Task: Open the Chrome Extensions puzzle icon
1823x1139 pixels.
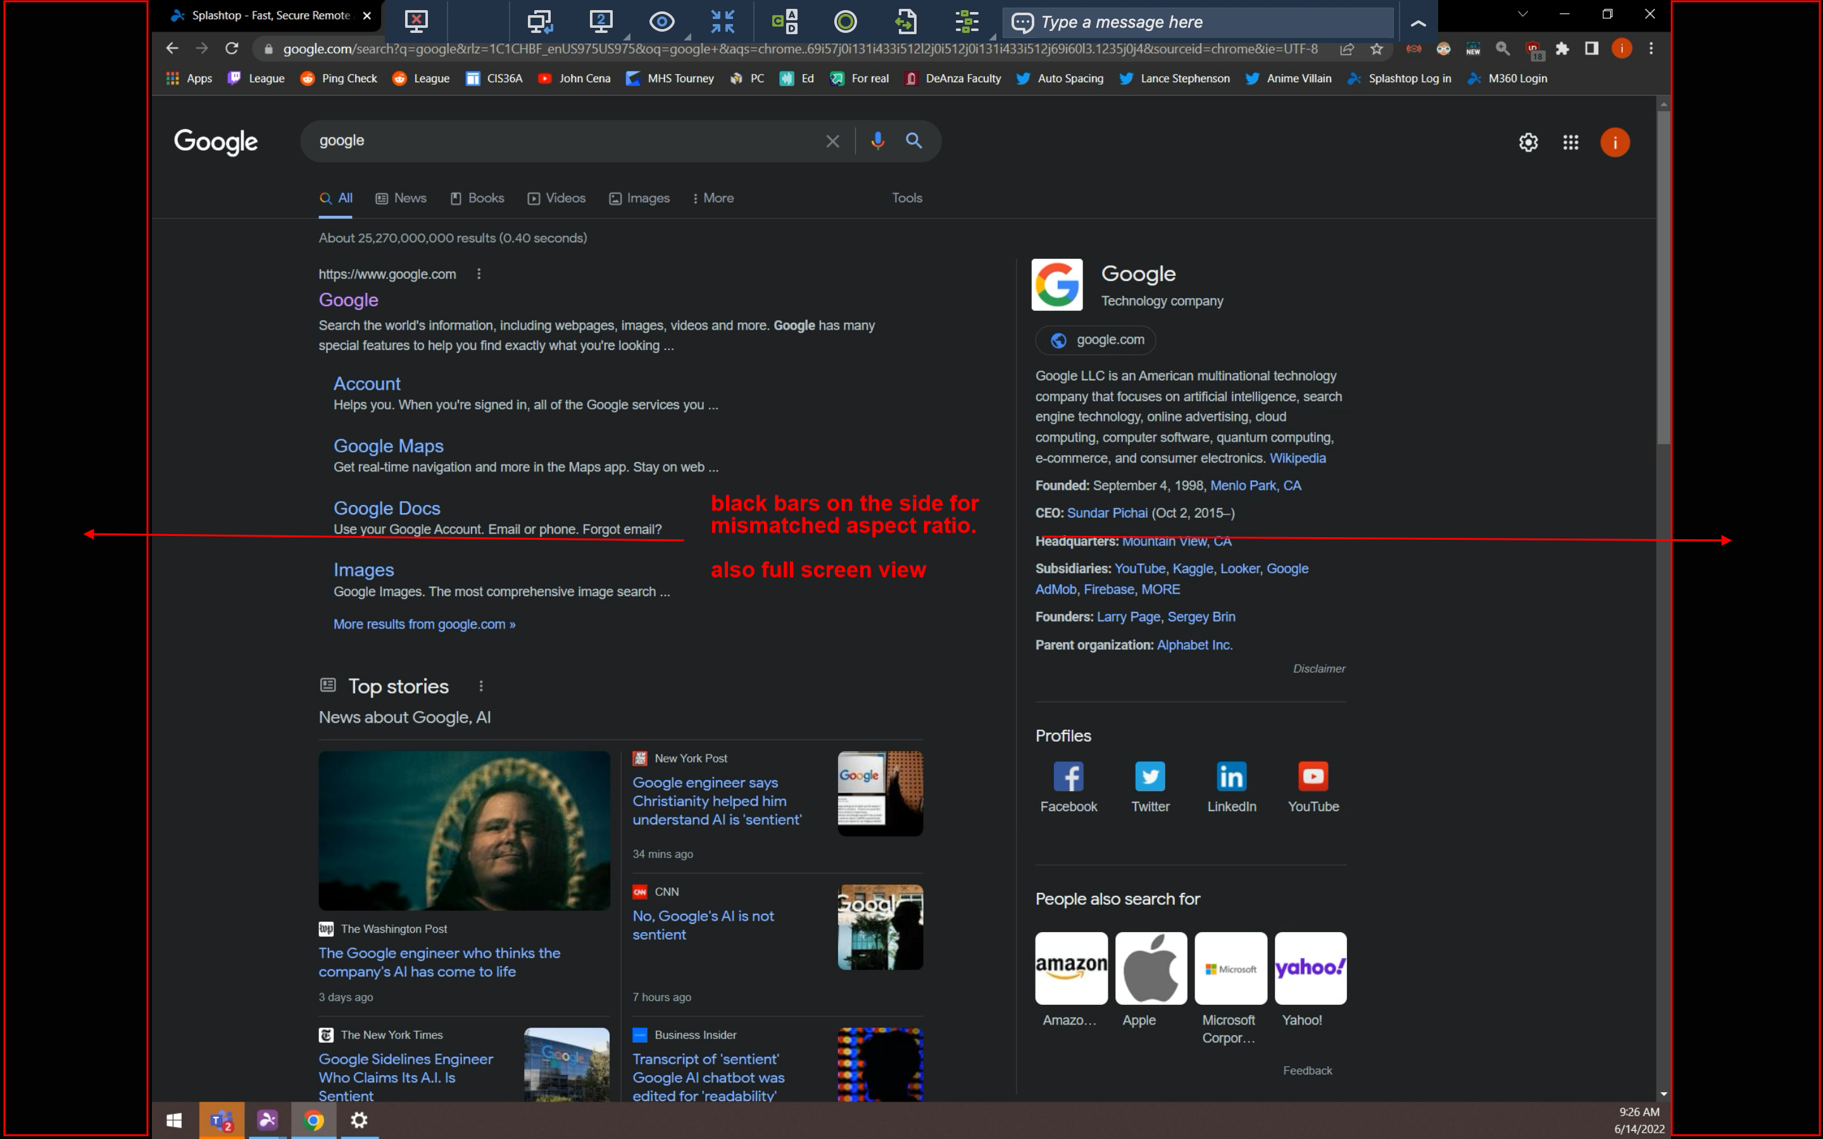Action: click(1562, 49)
